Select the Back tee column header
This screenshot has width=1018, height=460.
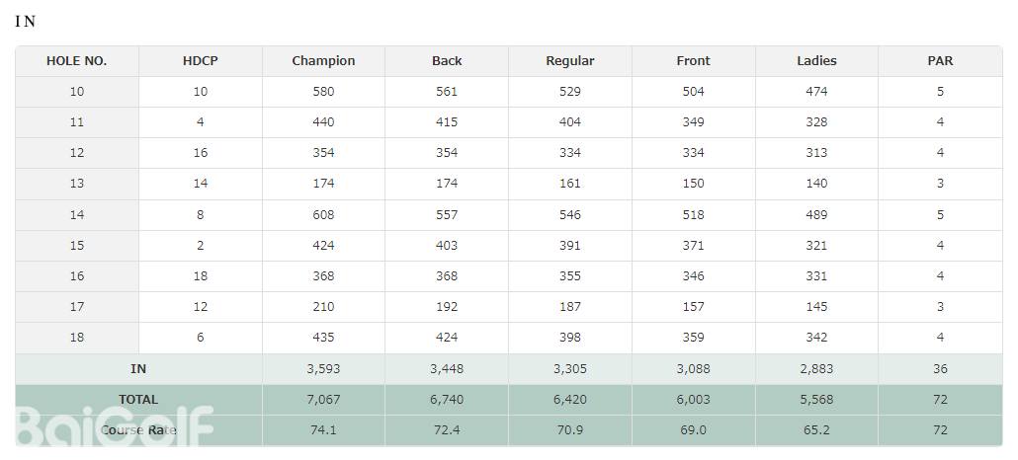447,61
